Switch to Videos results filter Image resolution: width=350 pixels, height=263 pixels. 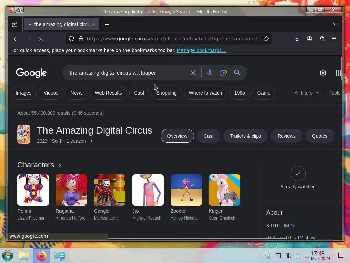point(51,93)
